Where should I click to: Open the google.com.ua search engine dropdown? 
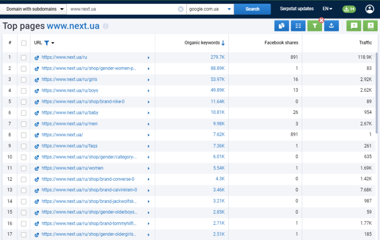pyautogui.click(x=210, y=9)
